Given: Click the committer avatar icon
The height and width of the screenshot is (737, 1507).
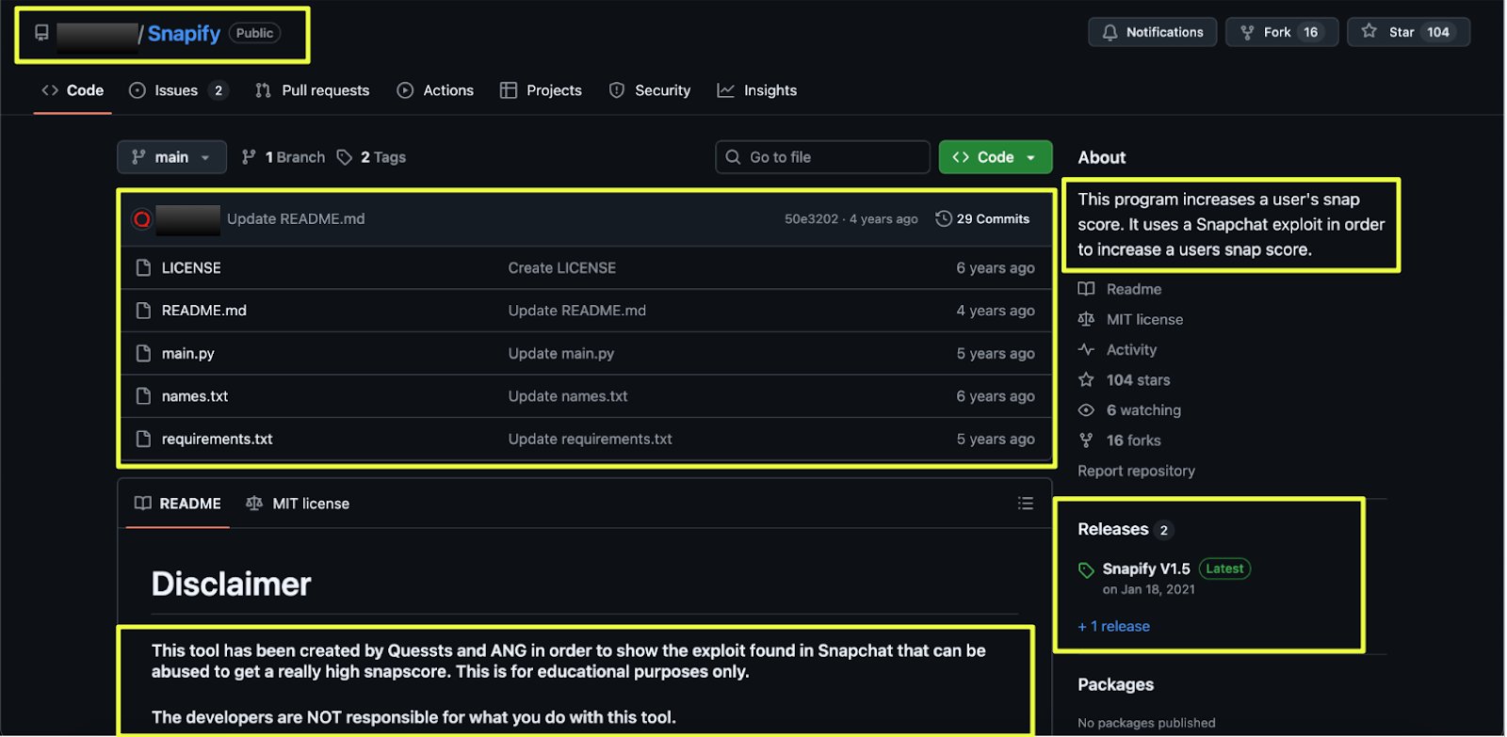Looking at the screenshot, I should 142,219.
